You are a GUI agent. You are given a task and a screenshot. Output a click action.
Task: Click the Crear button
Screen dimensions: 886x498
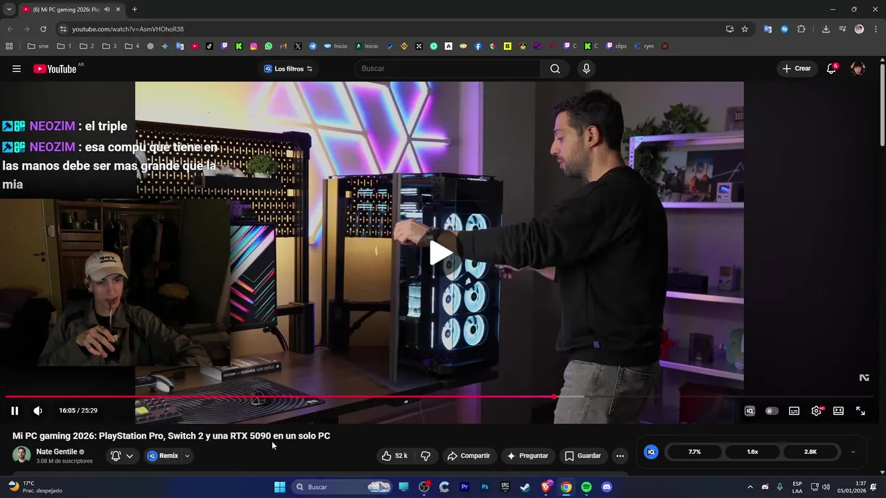coord(797,68)
